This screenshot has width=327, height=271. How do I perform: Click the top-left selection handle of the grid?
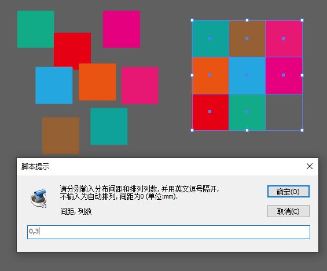pyautogui.click(x=192, y=20)
